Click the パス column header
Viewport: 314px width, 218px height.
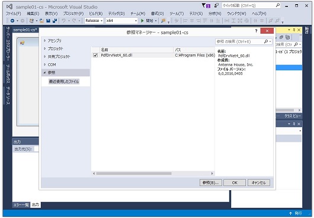pyautogui.click(x=194, y=50)
